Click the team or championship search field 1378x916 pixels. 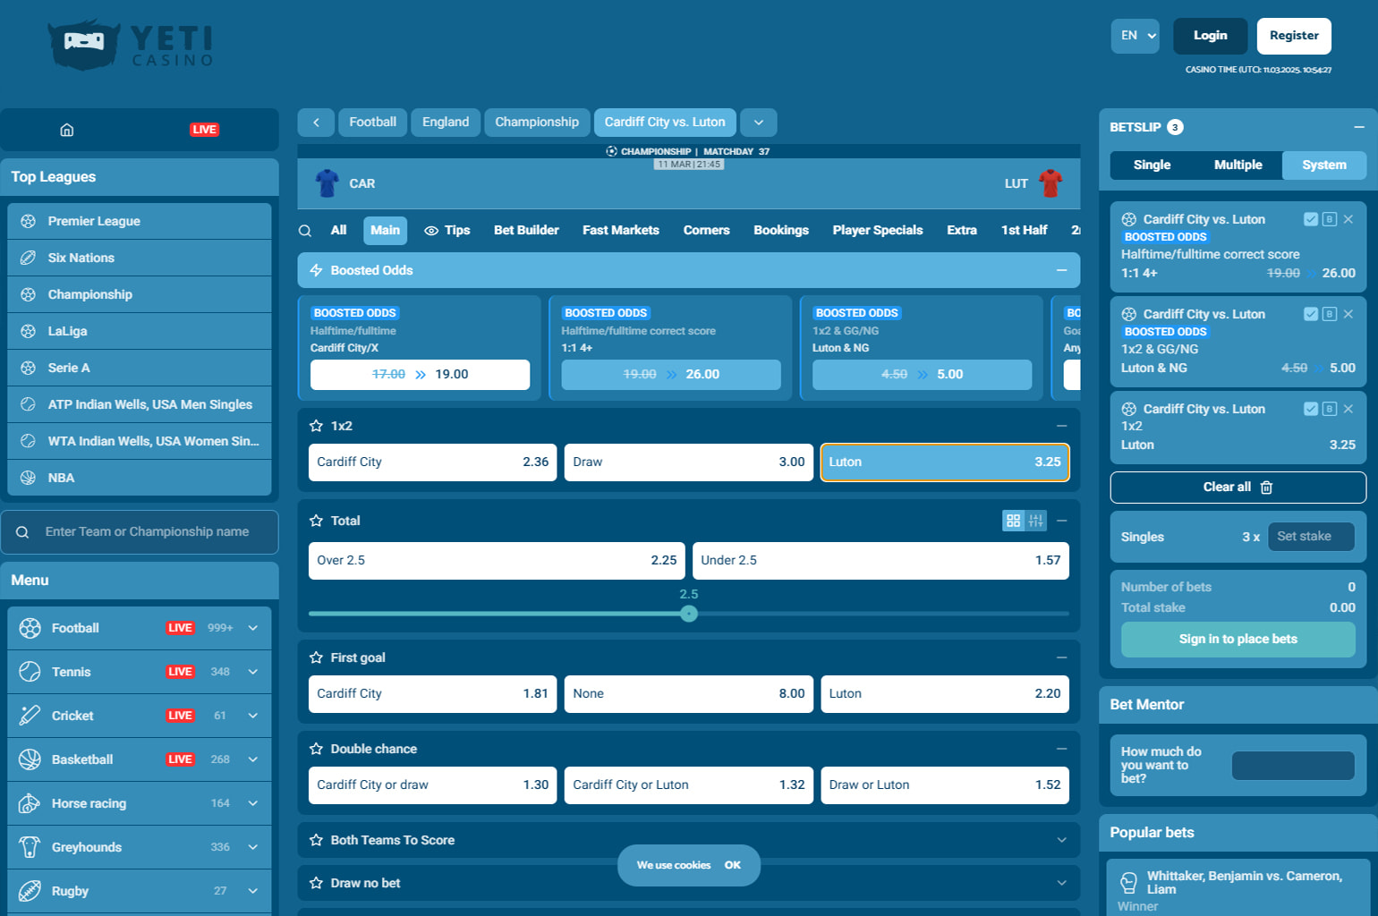pyautogui.click(x=140, y=532)
